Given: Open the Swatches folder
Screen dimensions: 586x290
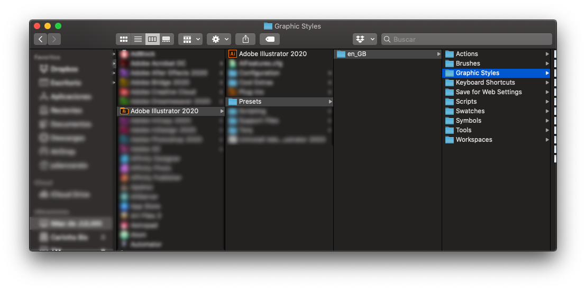Looking at the screenshot, I should (x=496, y=111).
